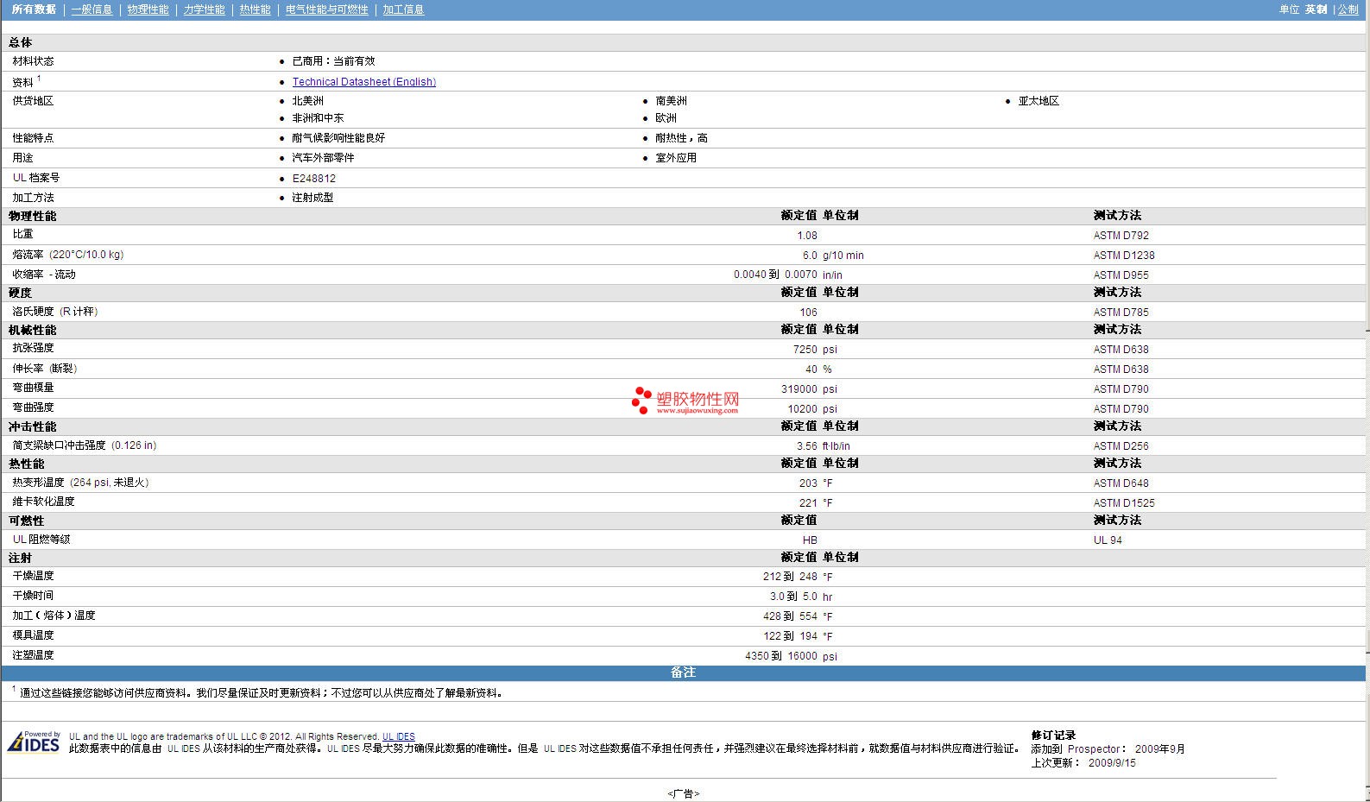Click the 备注 notes header bar

pyautogui.click(x=683, y=673)
